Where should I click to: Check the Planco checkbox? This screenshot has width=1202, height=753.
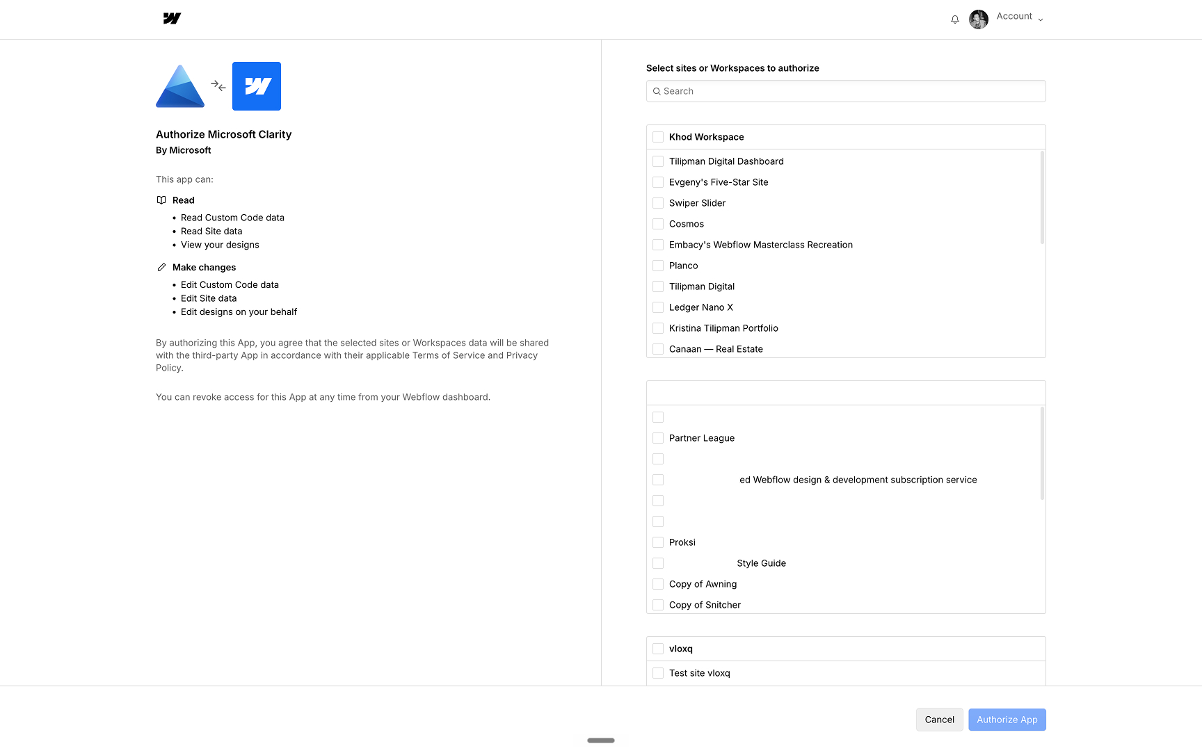tap(658, 266)
